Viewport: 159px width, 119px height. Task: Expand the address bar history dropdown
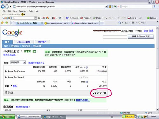point(106,7)
